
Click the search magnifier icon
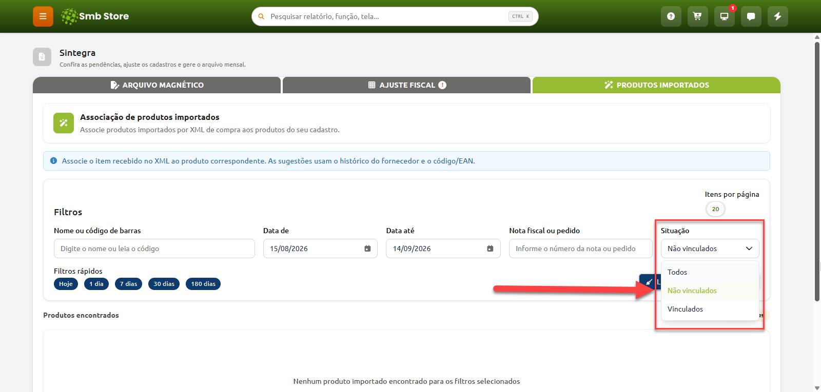[261, 16]
